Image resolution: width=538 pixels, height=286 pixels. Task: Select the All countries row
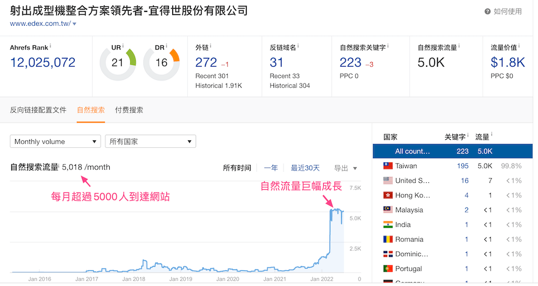452,151
